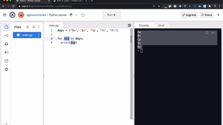Clear the console output icon
Viewport: 223px width, 125px height.
point(213,33)
